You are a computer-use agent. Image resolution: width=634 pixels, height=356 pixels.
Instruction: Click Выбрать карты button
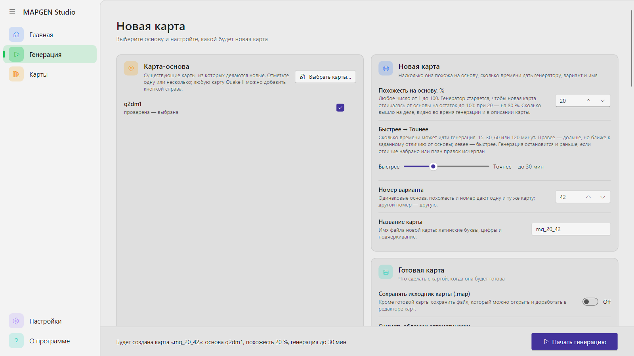(x=325, y=77)
